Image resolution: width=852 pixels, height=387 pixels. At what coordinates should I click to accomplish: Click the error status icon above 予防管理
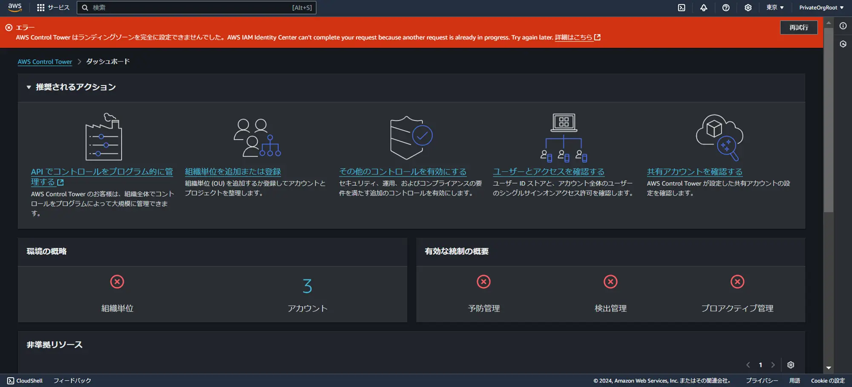(x=484, y=282)
